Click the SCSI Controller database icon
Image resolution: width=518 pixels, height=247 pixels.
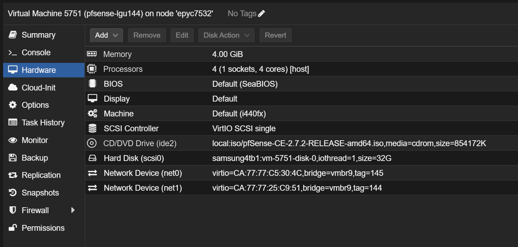(x=92, y=129)
